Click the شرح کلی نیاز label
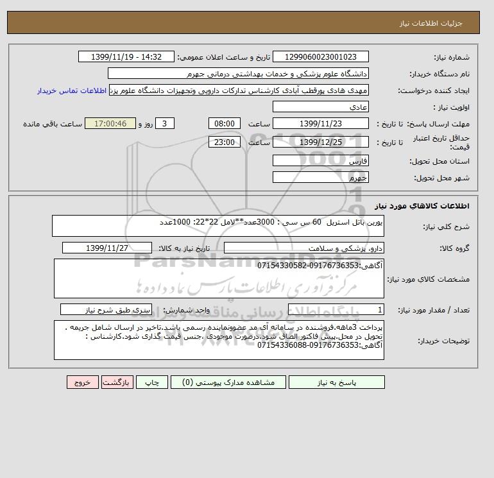 coord(446,226)
